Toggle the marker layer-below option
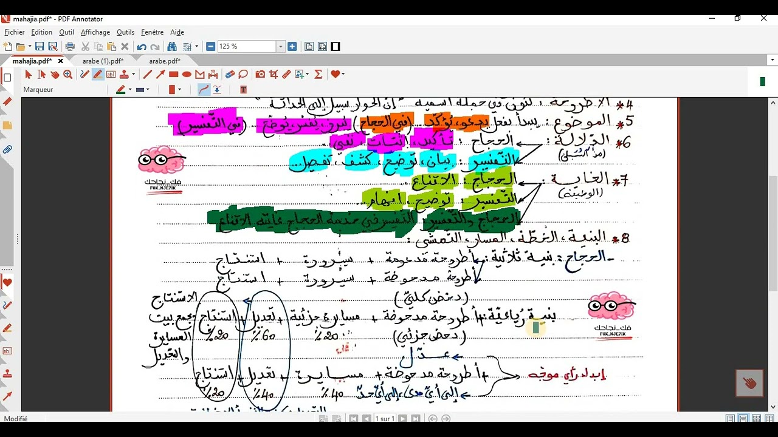The height and width of the screenshot is (437, 778). [x=217, y=90]
